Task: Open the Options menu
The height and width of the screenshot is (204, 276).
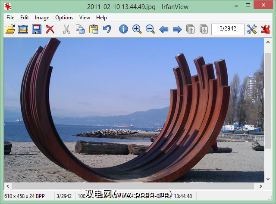Action: pos(64,18)
